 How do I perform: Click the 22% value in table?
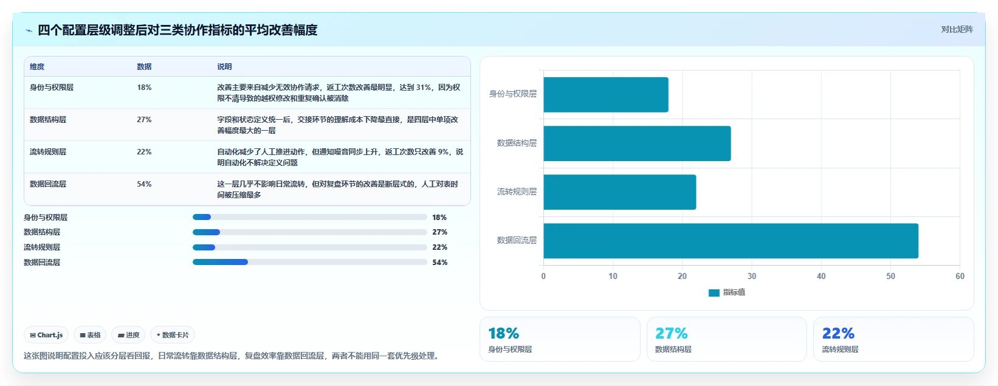pos(144,152)
